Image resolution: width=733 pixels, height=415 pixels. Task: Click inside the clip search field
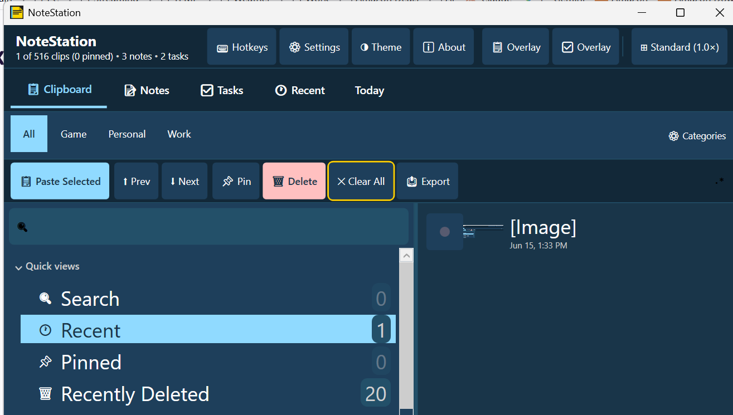pos(209,226)
